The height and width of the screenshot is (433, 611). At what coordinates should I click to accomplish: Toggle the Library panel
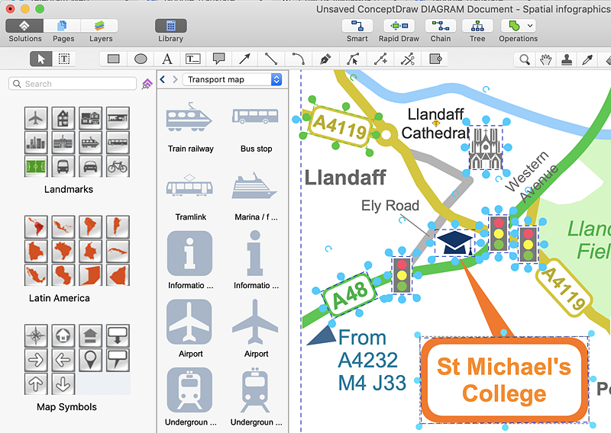point(170,26)
